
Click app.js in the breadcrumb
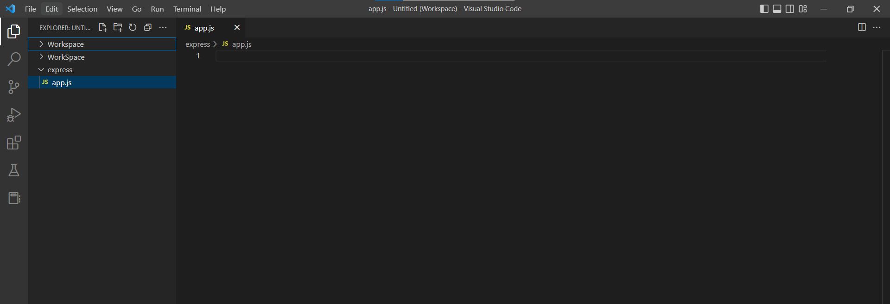coord(242,44)
